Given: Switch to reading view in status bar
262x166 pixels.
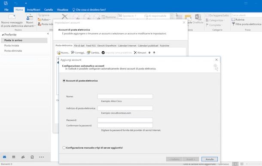Looking at the screenshot, I should pos(242,164).
